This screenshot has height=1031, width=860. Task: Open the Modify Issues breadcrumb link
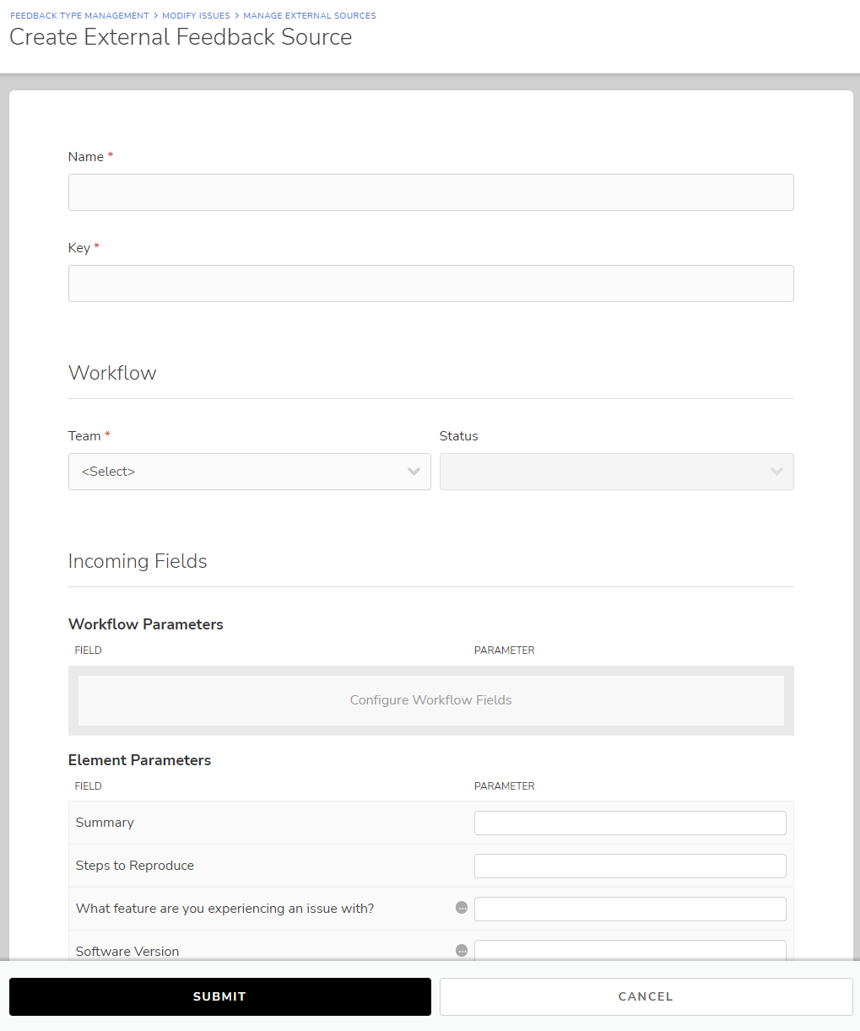point(196,16)
